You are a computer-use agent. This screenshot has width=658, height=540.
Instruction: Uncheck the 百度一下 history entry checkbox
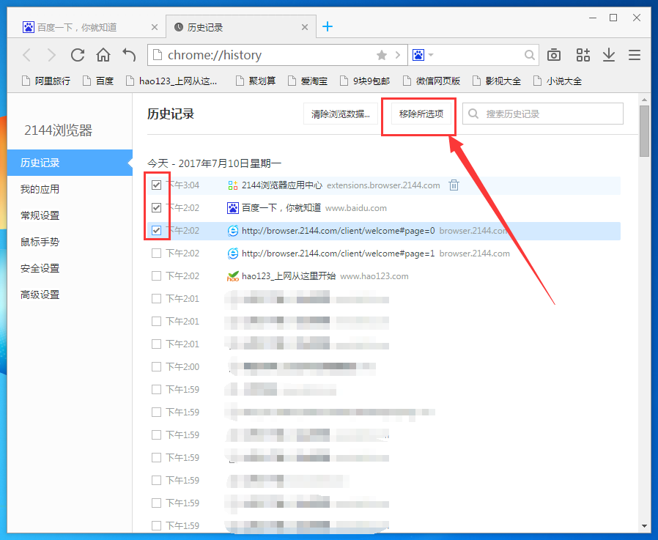[157, 208]
